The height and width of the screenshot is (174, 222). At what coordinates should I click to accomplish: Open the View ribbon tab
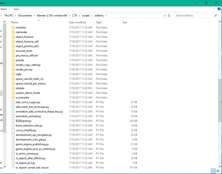tap(16, 9)
